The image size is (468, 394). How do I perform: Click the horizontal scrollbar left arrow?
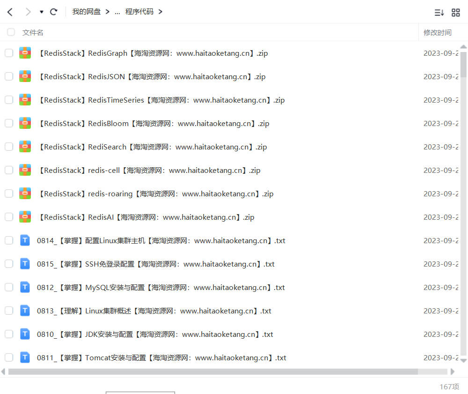[3, 372]
